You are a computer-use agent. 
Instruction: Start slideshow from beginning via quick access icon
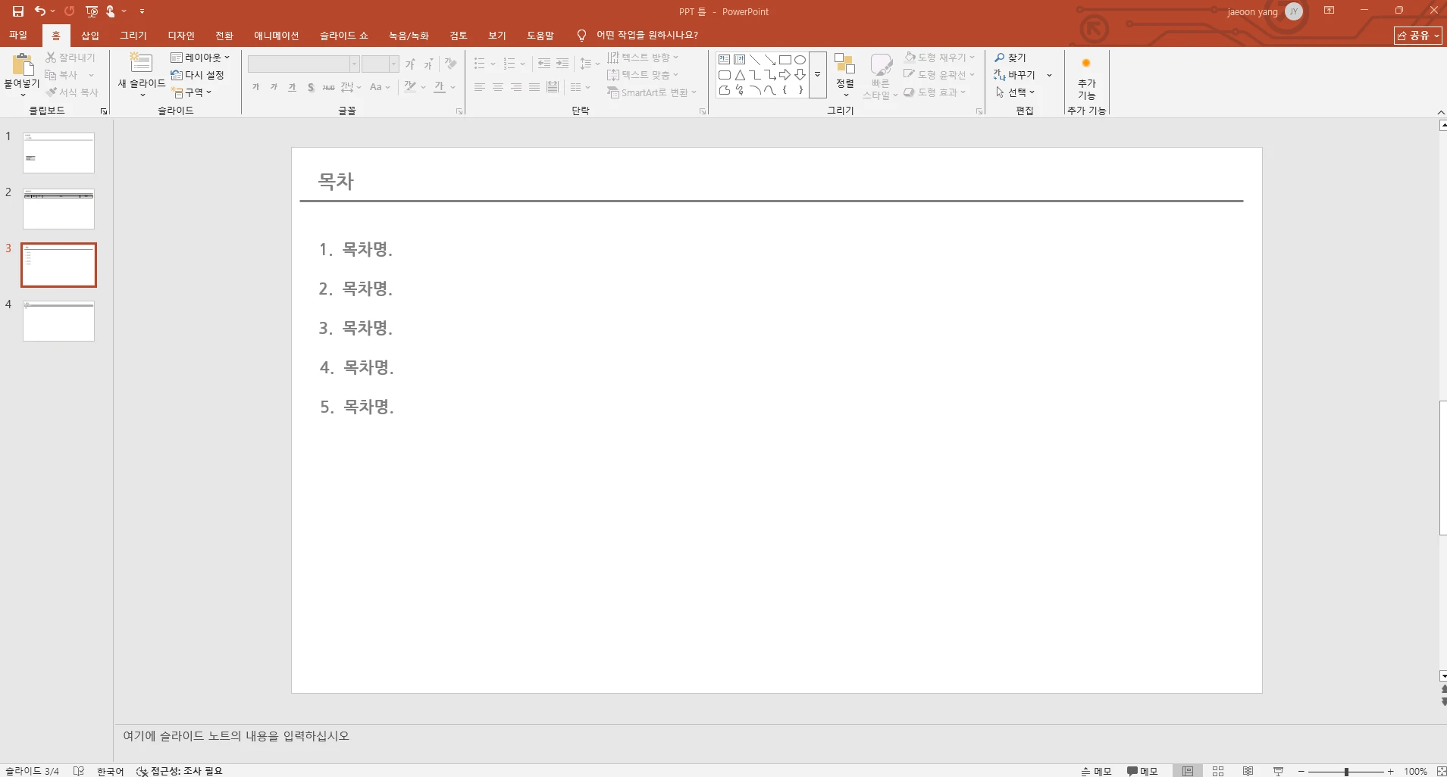click(x=92, y=11)
